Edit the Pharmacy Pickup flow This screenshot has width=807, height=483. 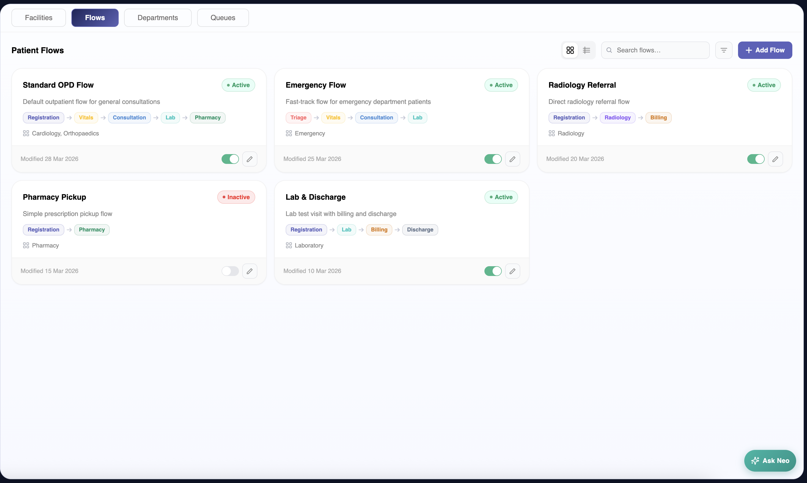pyautogui.click(x=250, y=271)
